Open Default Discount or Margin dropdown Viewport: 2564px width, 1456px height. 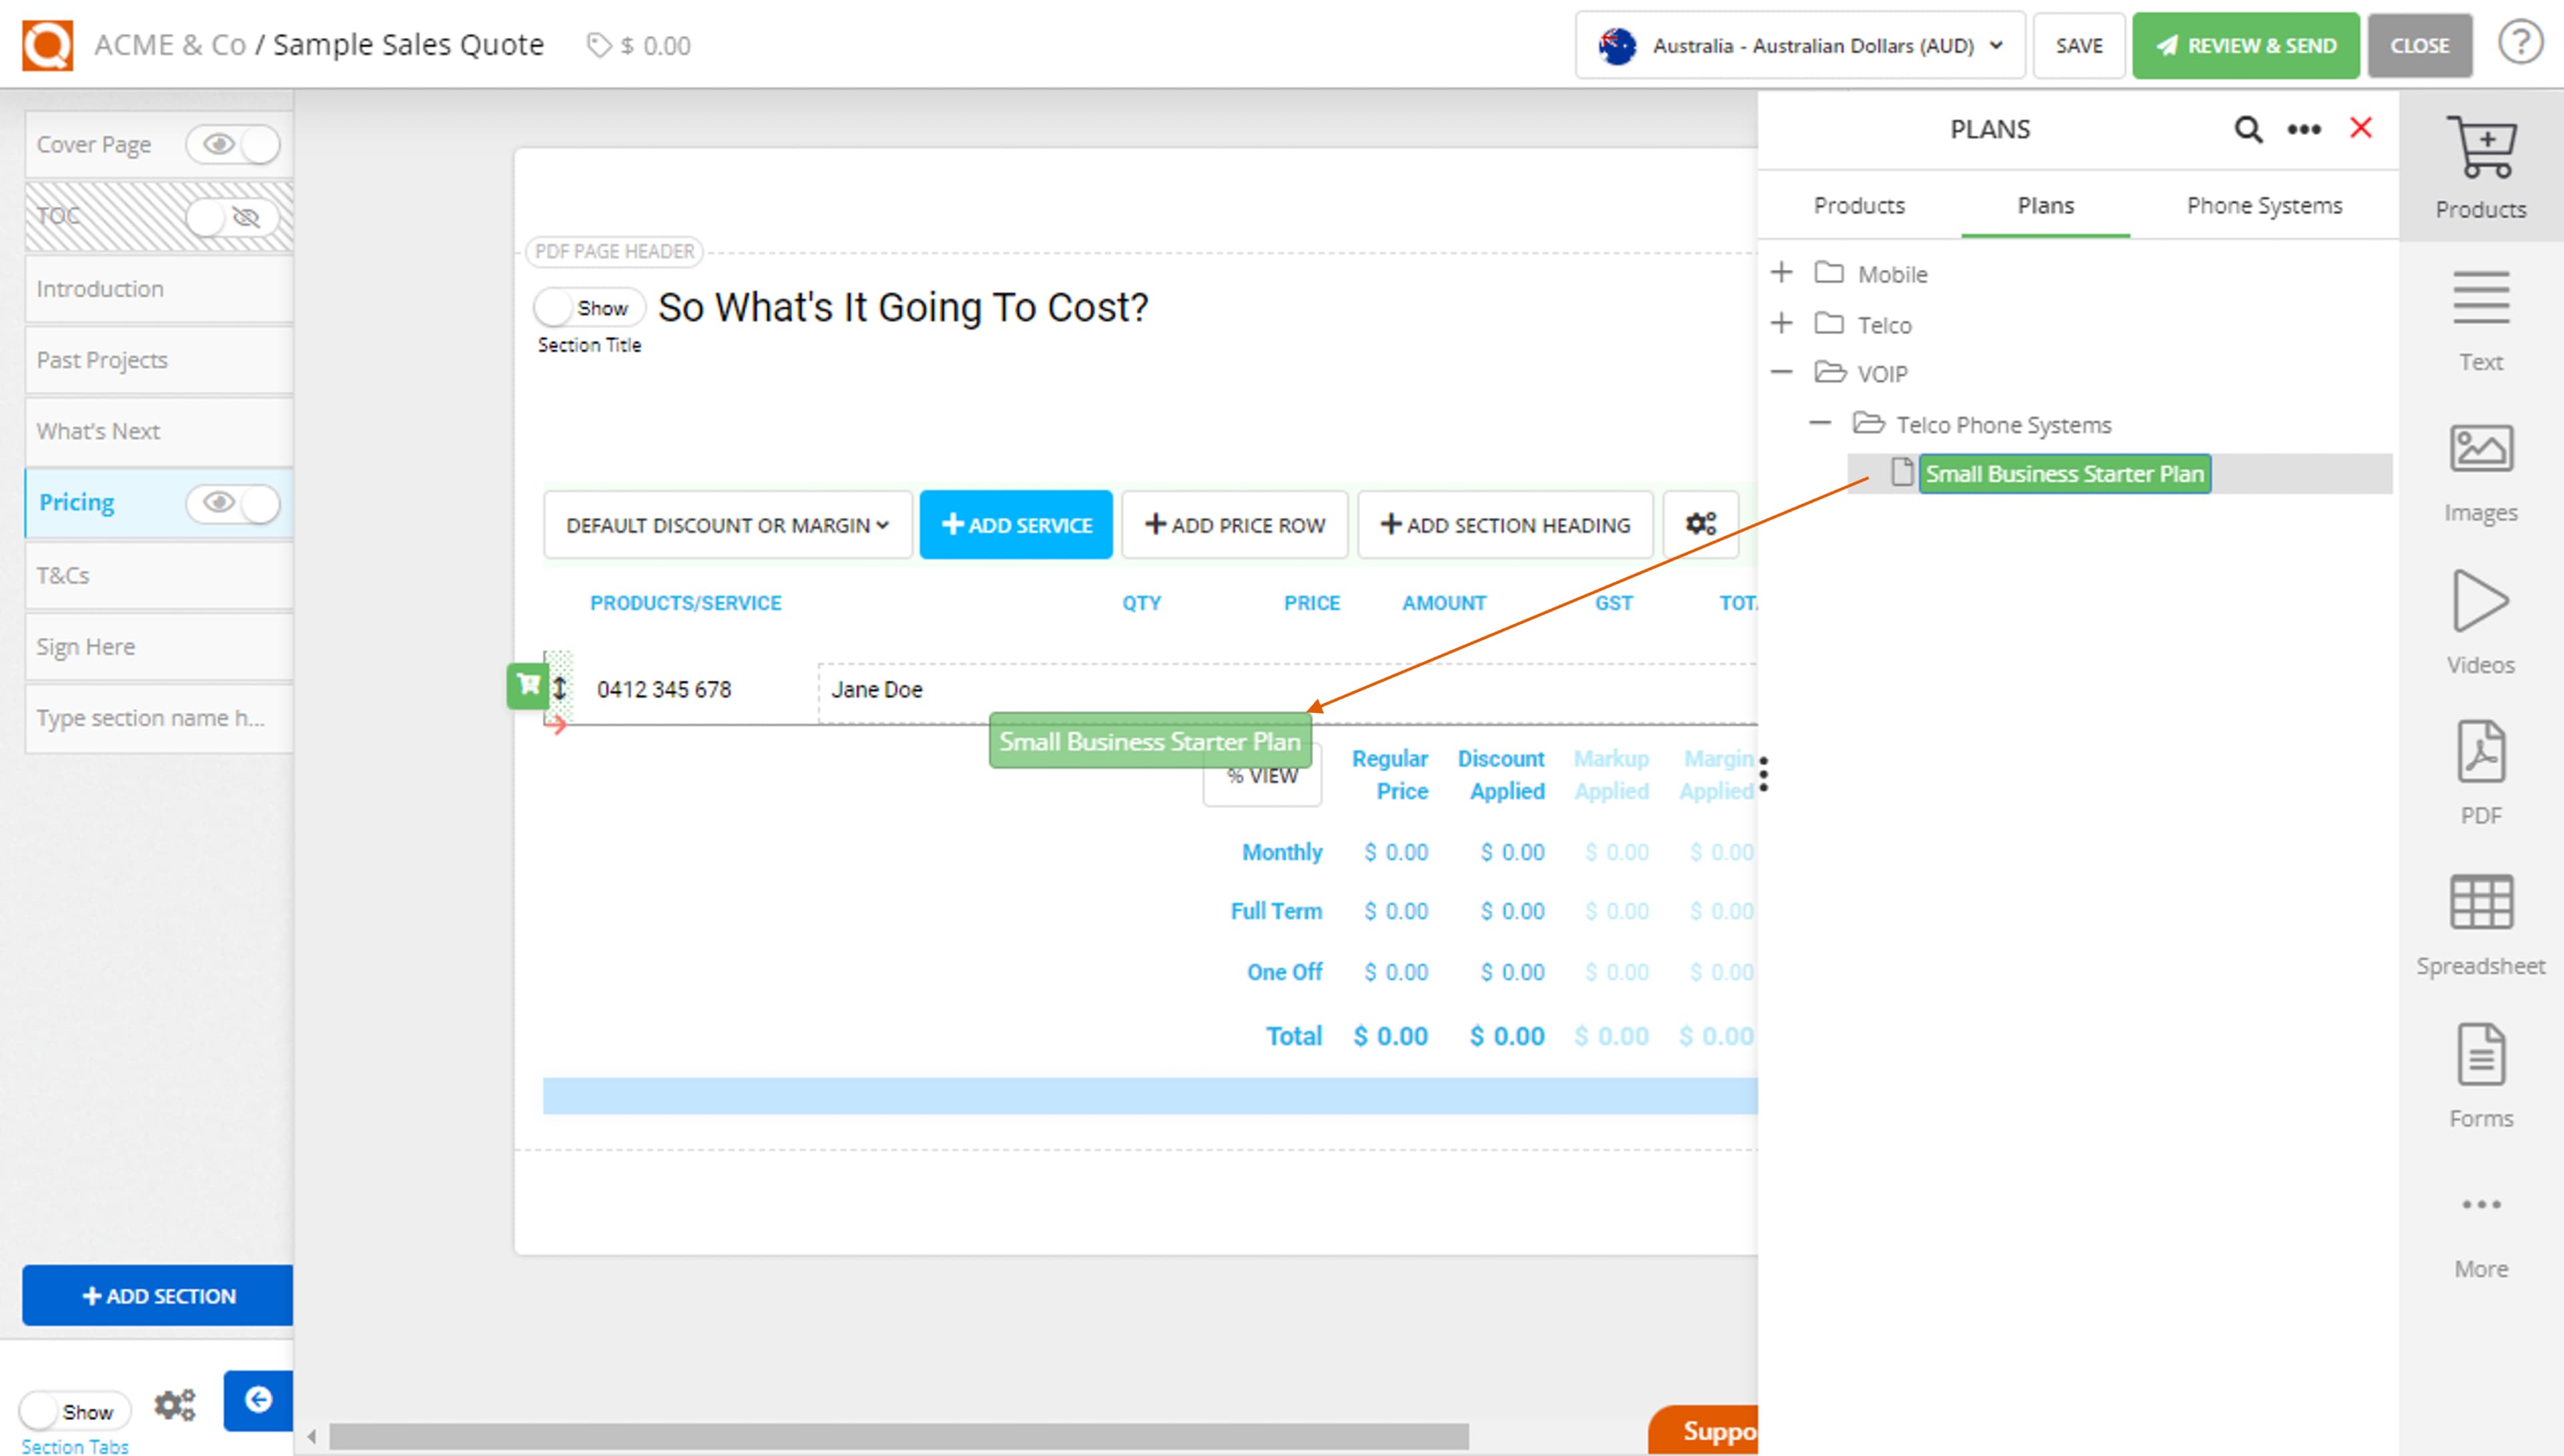click(x=727, y=525)
